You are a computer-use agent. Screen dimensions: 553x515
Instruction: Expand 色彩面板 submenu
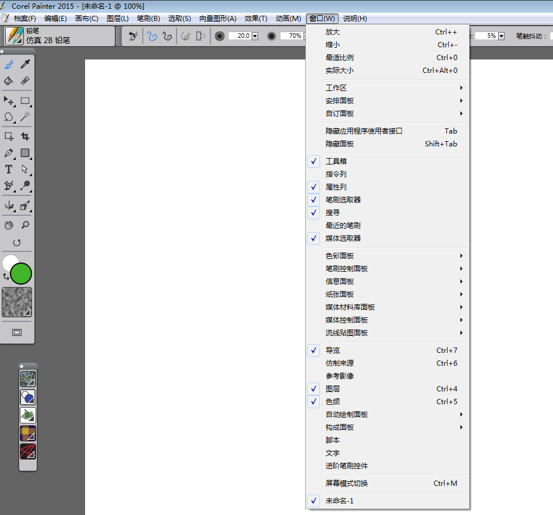[x=388, y=255]
